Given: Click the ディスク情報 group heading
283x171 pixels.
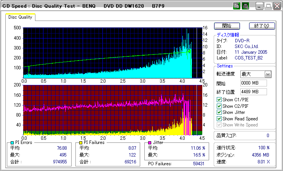Looking at the screenshot, I should 228,35.
